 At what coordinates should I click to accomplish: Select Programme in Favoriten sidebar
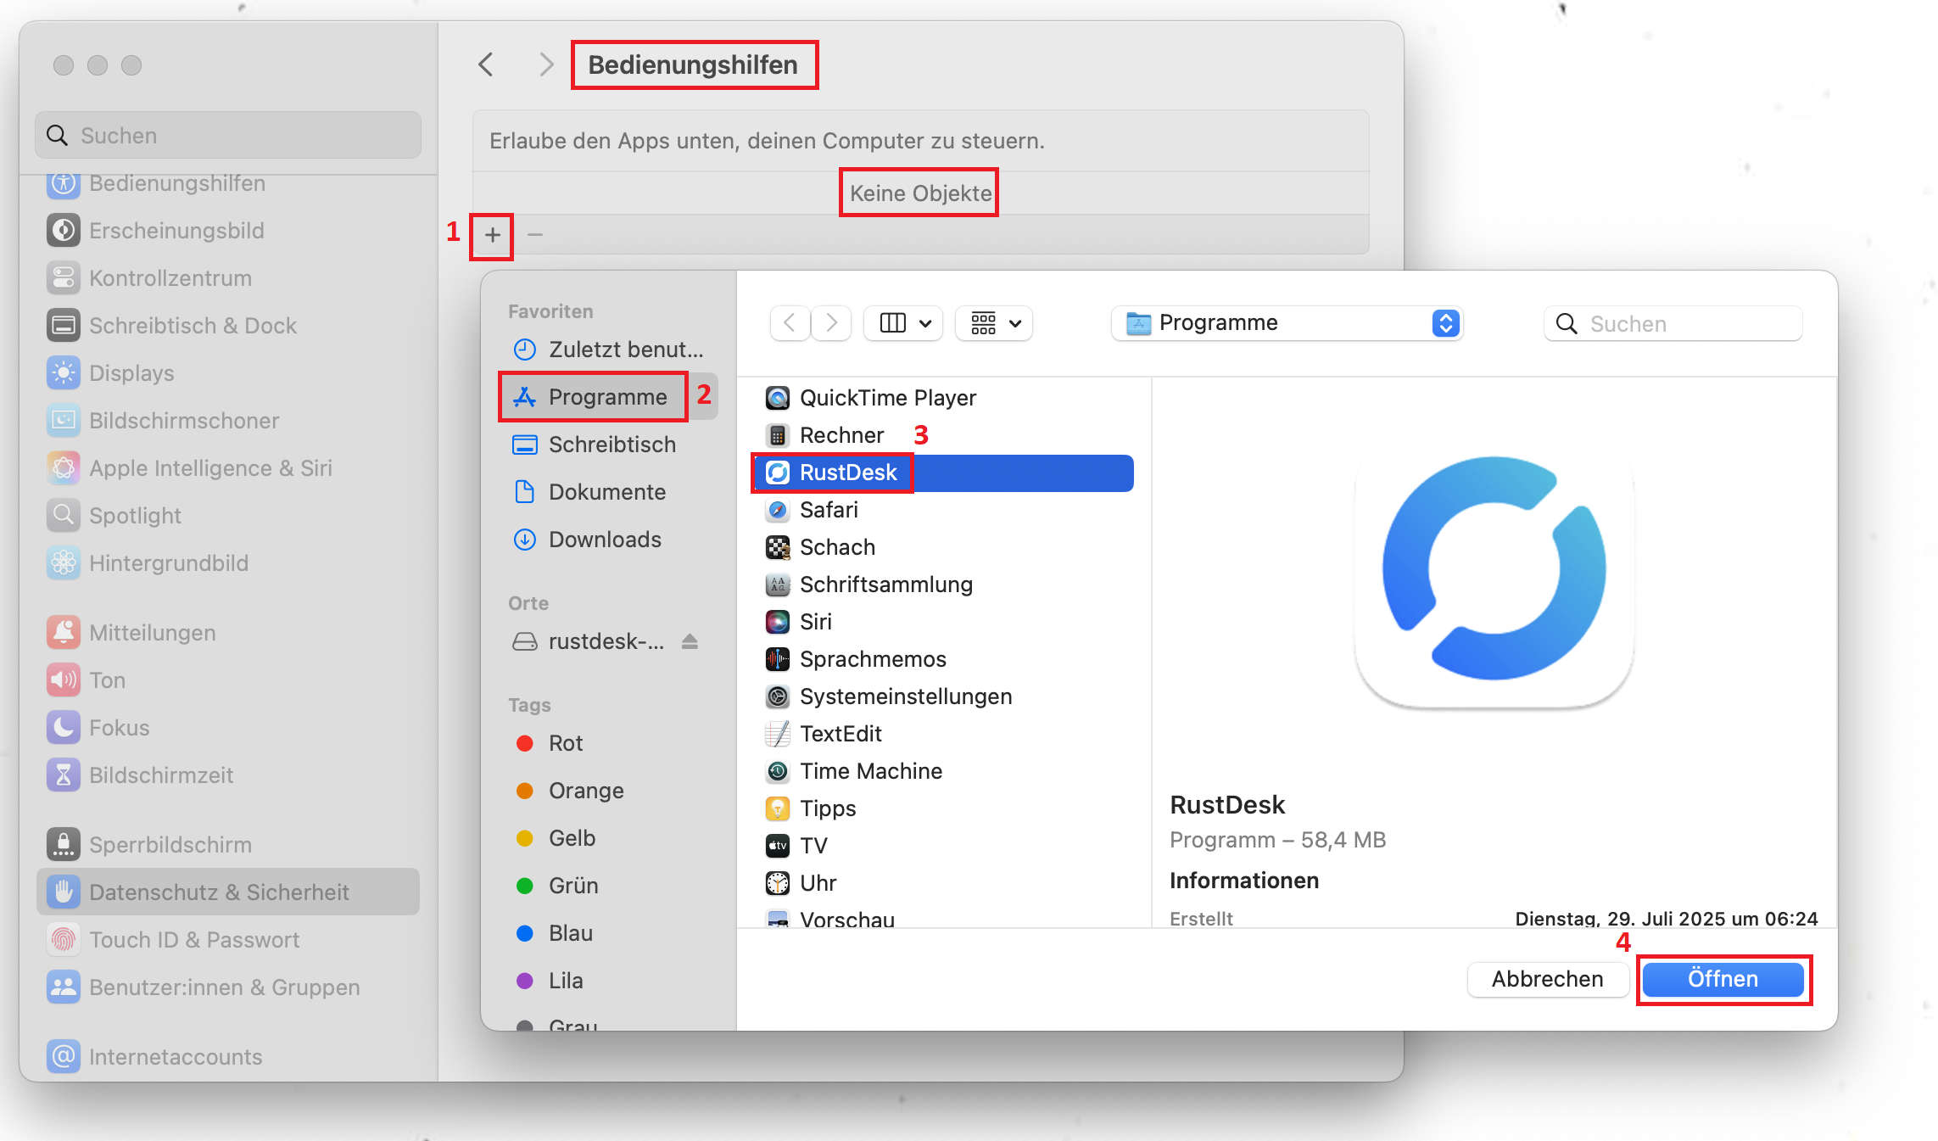(x=607, y=397)
